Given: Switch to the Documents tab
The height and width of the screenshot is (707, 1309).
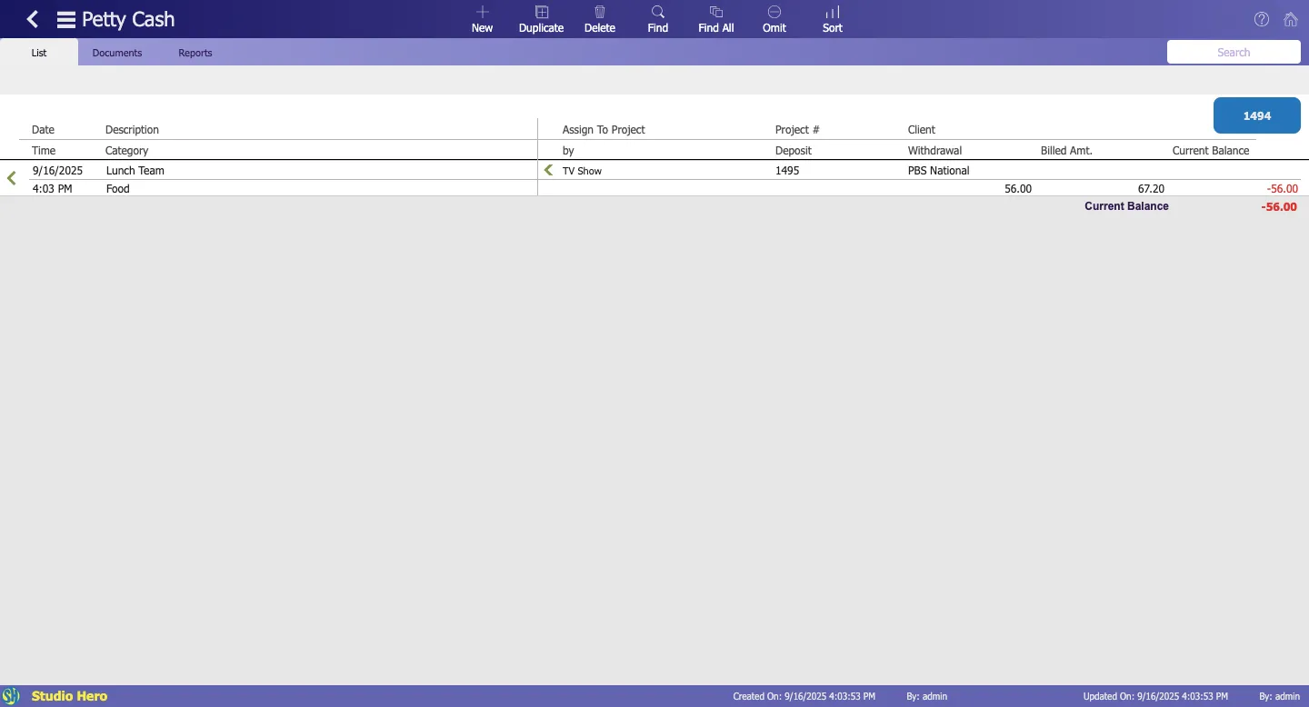Looking at the screenshot, I should tap(116, 53).
